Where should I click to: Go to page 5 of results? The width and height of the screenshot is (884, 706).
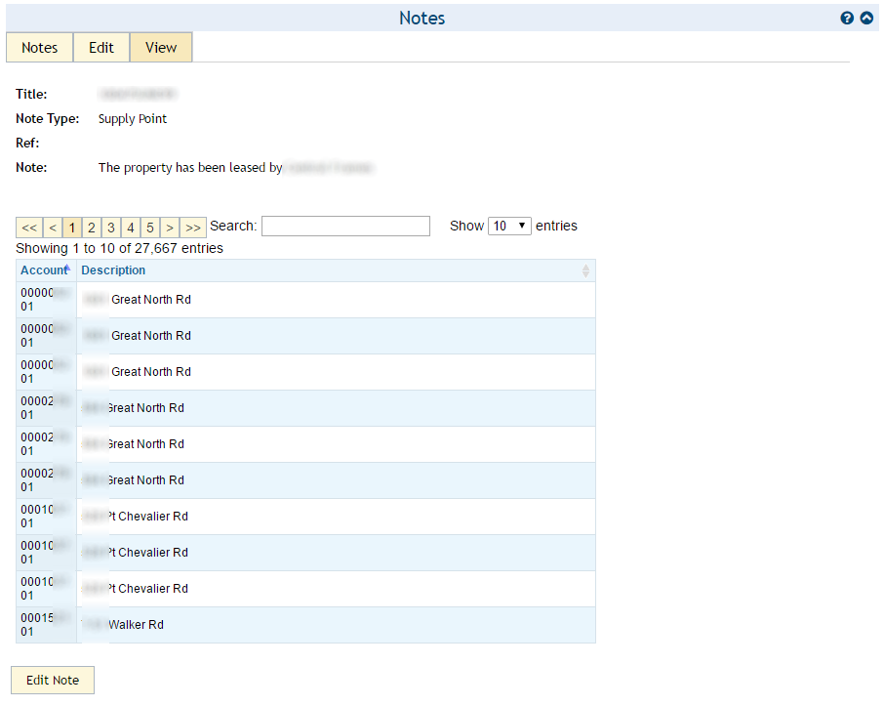click(x=150, y=228)
